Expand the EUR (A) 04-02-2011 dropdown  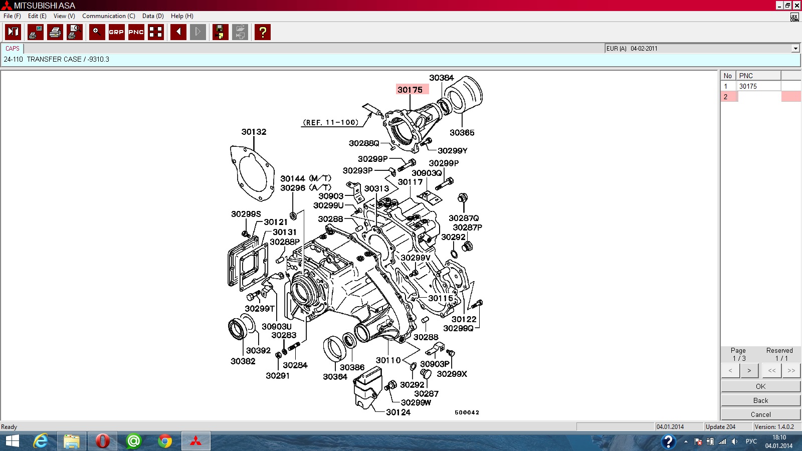tap(795, 49)
